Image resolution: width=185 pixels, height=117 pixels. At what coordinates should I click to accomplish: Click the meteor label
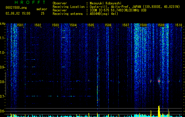click(42, 9)
